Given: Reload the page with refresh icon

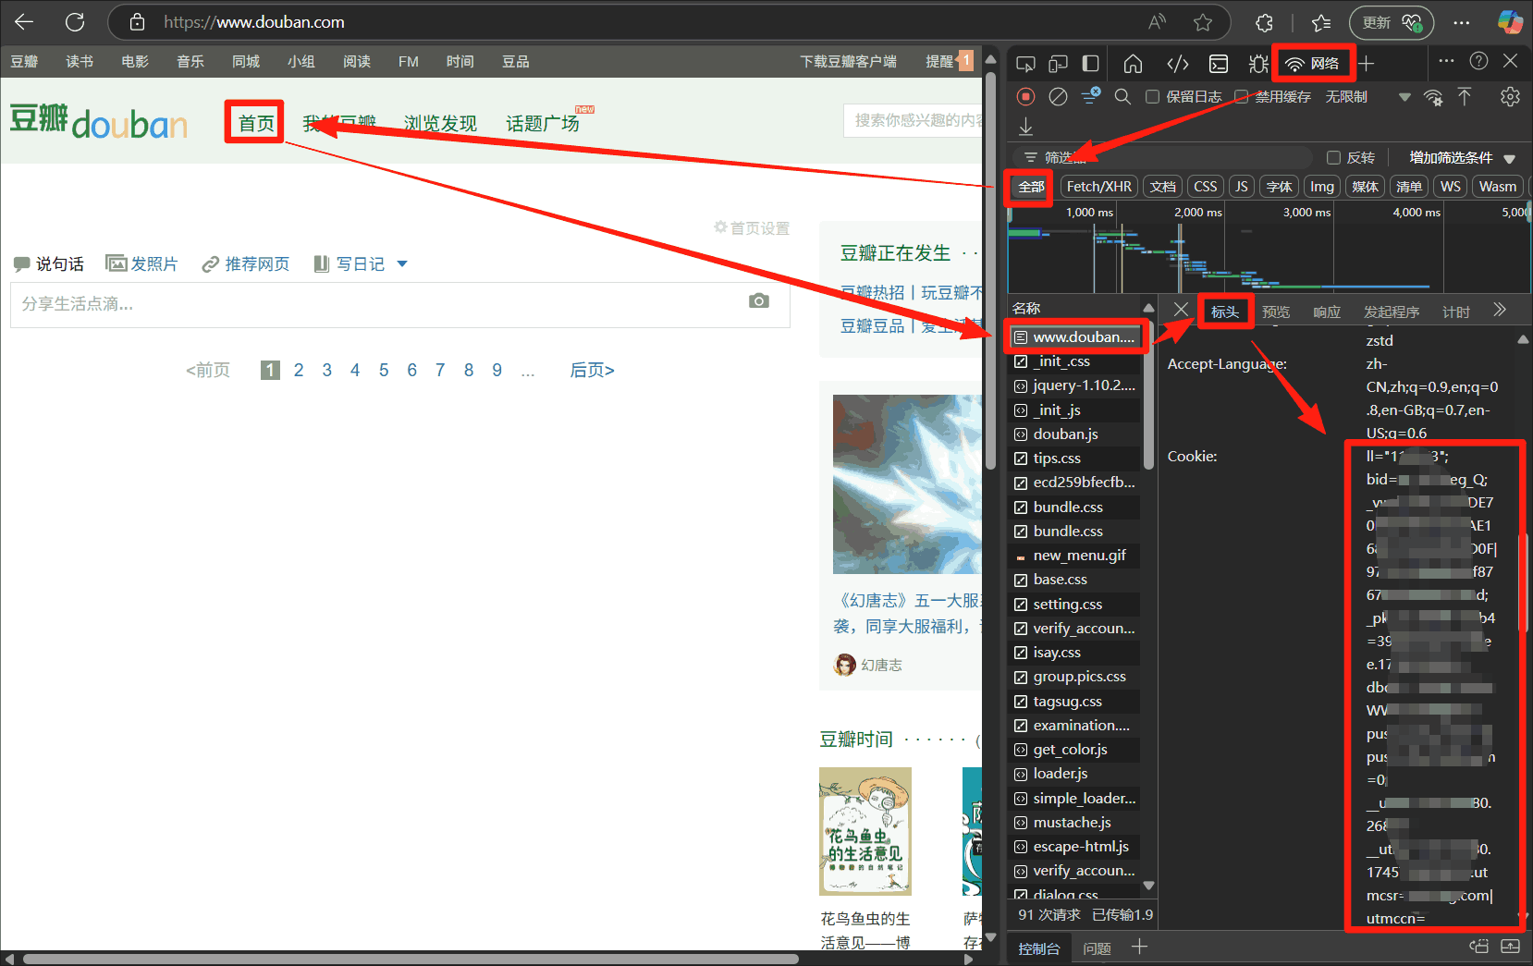Looking at the screenshot, I should point(75,22).
